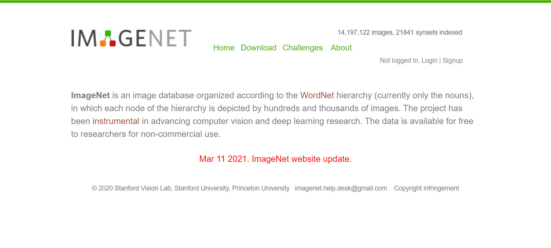
Task: Click the bold ImageNet word in the description
Action: 90,95
